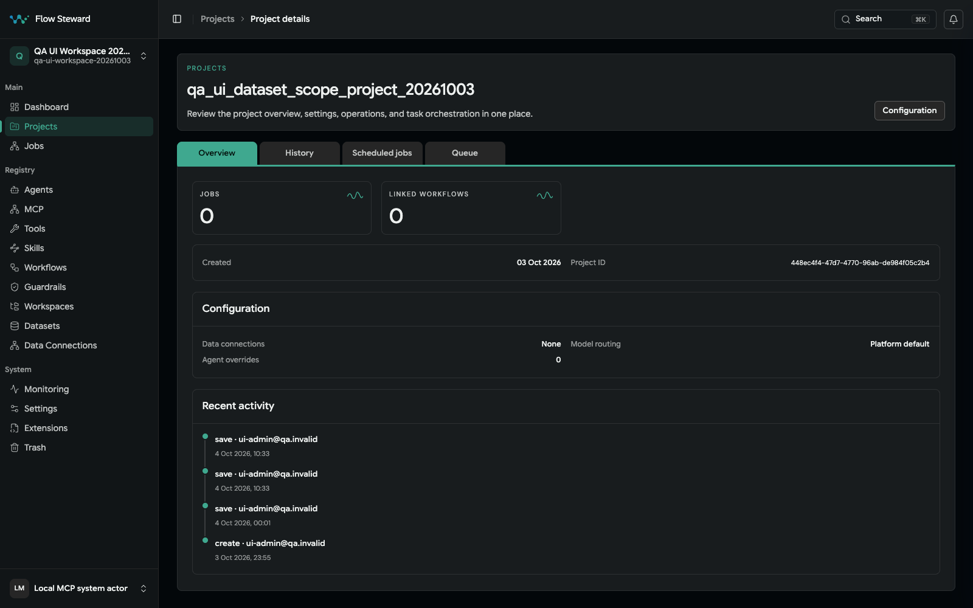Click the Search field
The width and height of the screenshot is (973, 608).
pos(885,19)
